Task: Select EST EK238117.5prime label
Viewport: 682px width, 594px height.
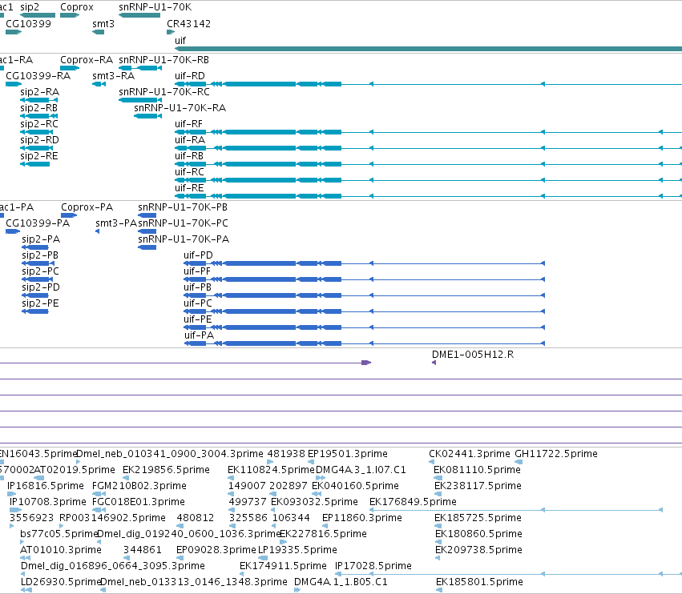Action: 478,486
